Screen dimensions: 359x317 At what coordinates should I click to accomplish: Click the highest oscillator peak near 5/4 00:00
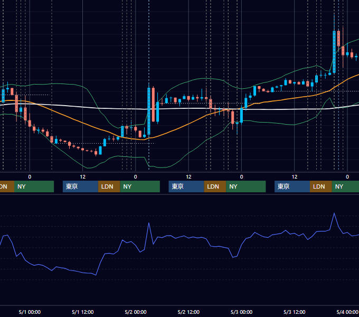(334, 213)
